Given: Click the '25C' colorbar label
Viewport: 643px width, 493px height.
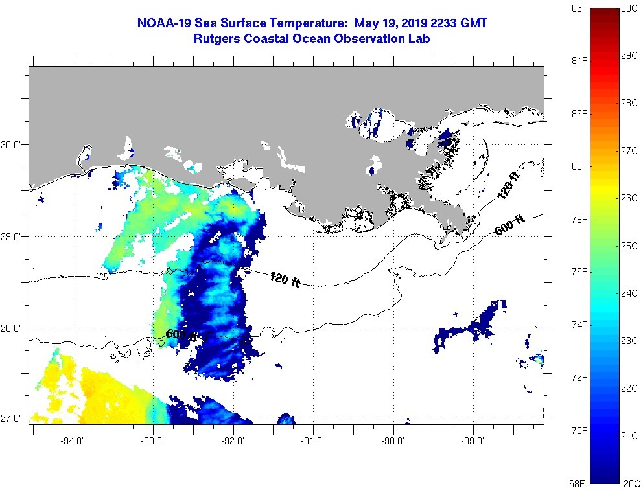Looking at the screenshot, I should [x=629, y=246].
